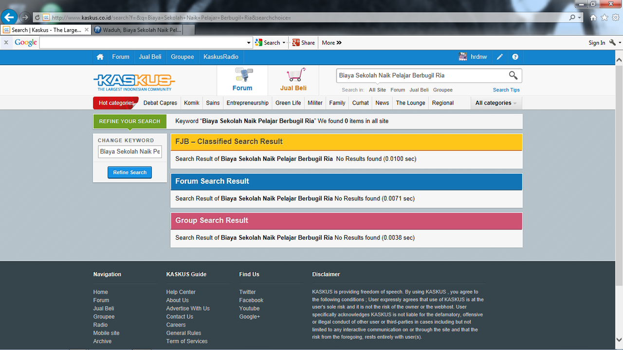Expand the Google toolbar More menu
The image size is (623, 350).
click(x=332, y=43)
